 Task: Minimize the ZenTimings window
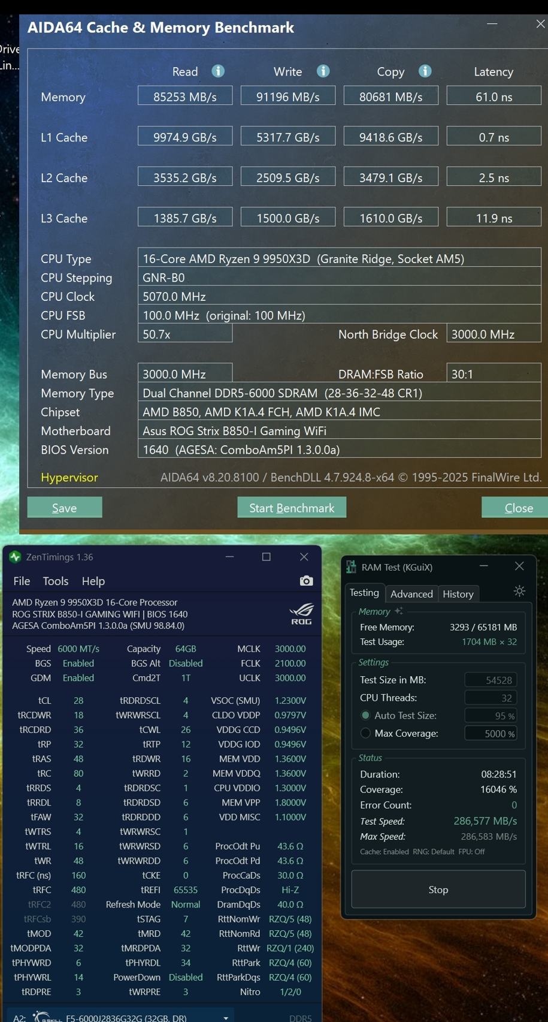229,557
